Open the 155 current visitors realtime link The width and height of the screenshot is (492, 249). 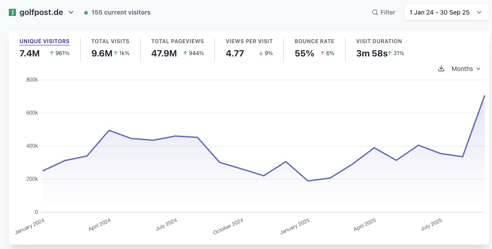[120, 12]
